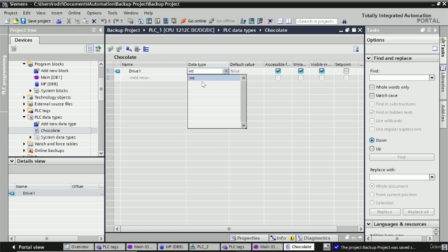The image size is (448, 252).
Task: Click the Search in project field
Action: (316, 21)
